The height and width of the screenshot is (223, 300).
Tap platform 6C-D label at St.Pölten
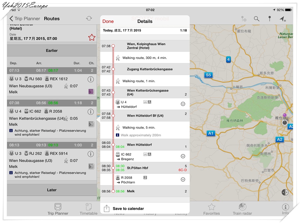183,170
